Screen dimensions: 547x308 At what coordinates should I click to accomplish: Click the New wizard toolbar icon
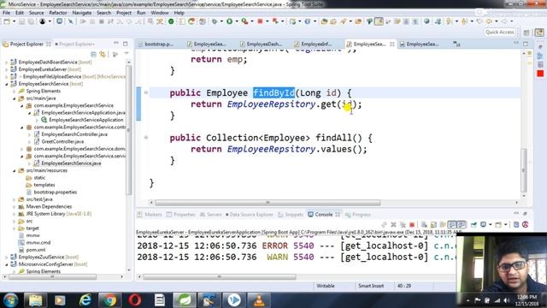coord(7,21)
